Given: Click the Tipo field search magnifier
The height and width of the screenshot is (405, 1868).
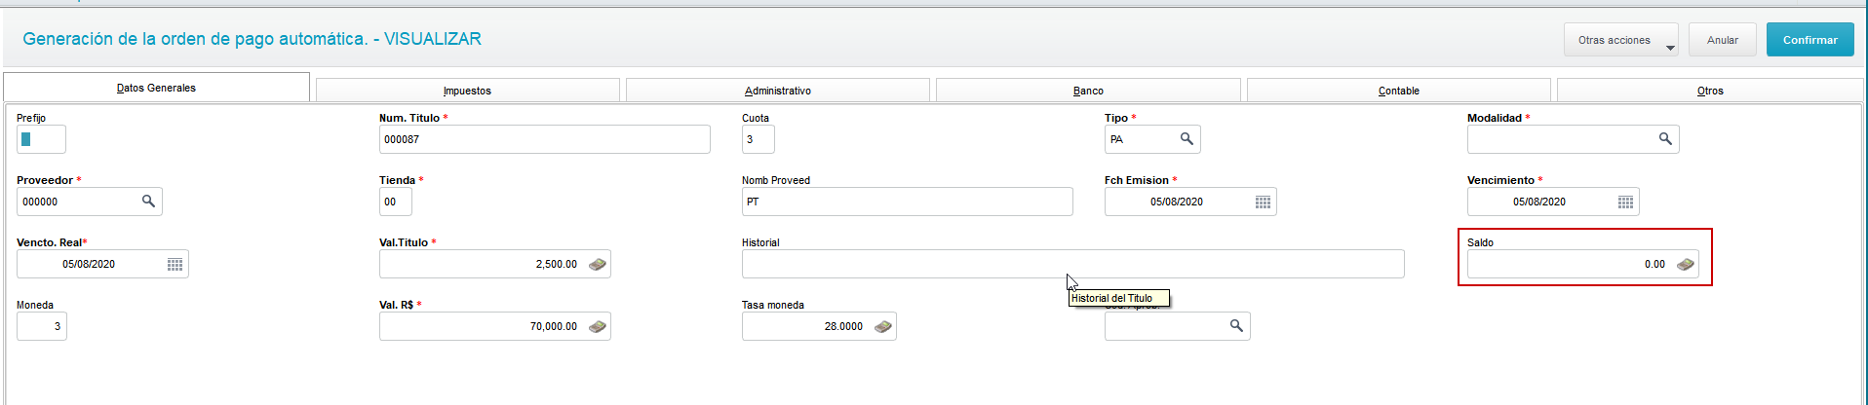Looking at the screenshot, I should [1187, 139].
